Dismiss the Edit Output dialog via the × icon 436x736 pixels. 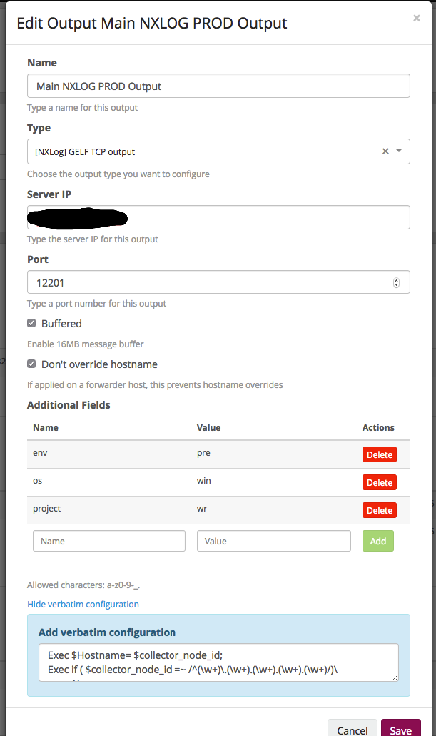pyautogui.click(x=416, y=18)
